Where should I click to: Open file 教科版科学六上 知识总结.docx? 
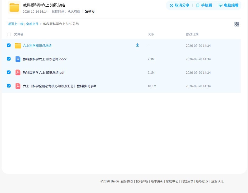click(x=45, y=59)
